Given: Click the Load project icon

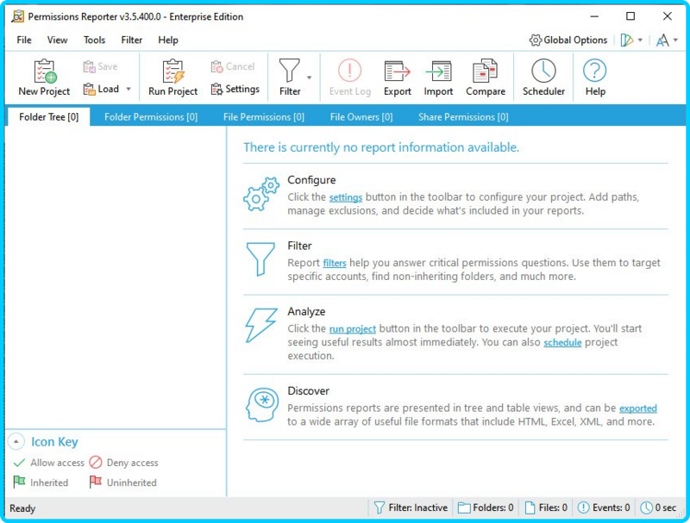Looking at the screenshot, I should [90, 89].
